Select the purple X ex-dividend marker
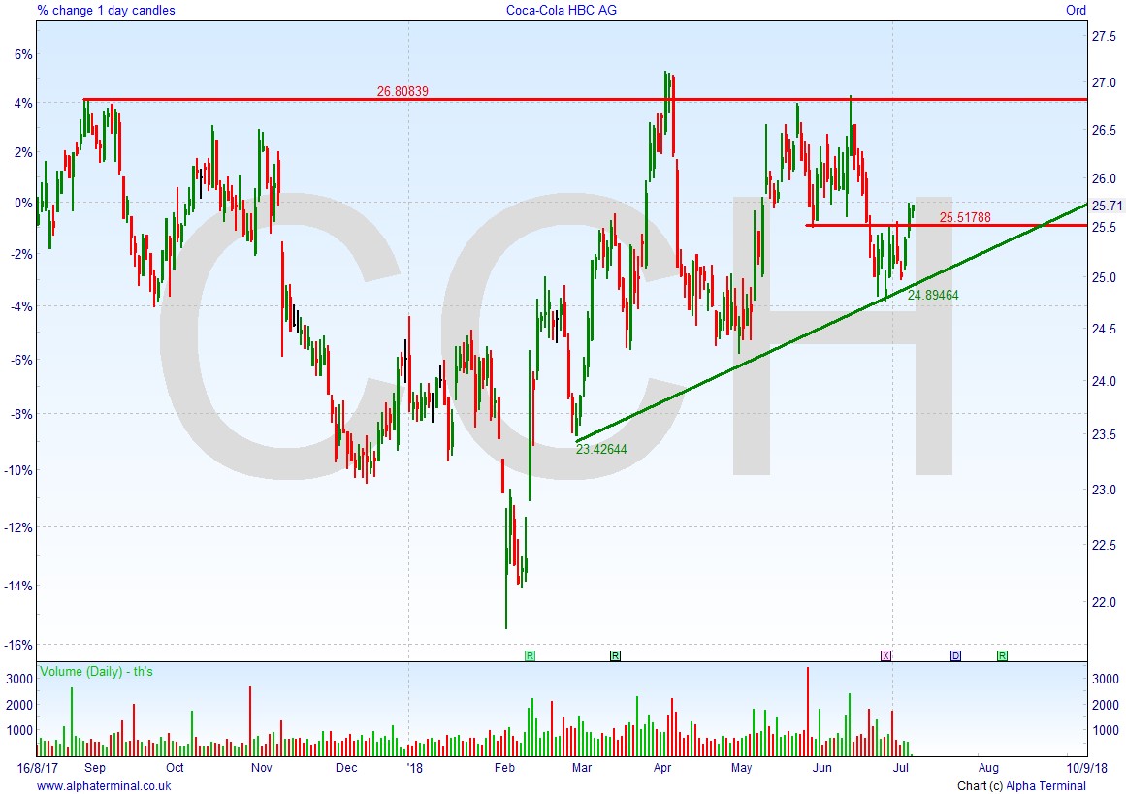Image resolution: width=1126 pixels, height=794 pixels. (x=885, y=655)
